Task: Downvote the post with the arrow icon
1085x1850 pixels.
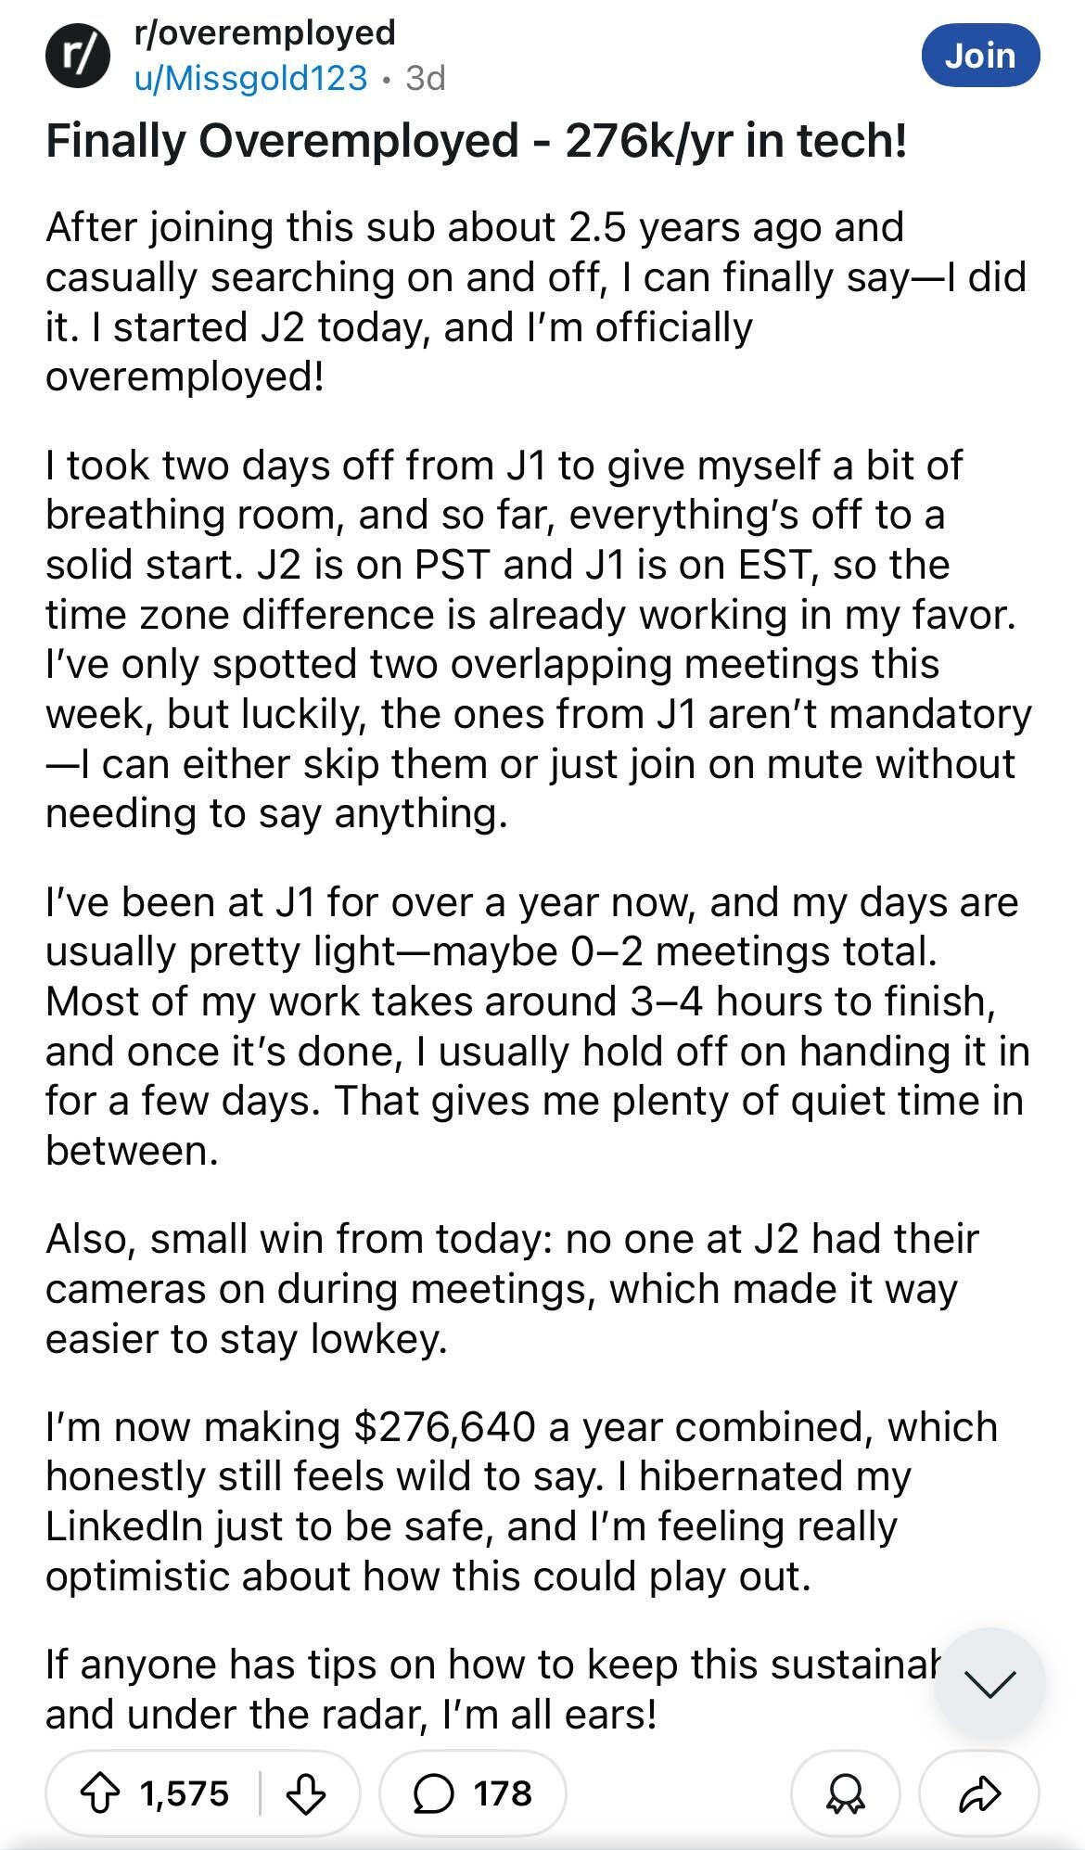Action: (x=305, y=1793)
